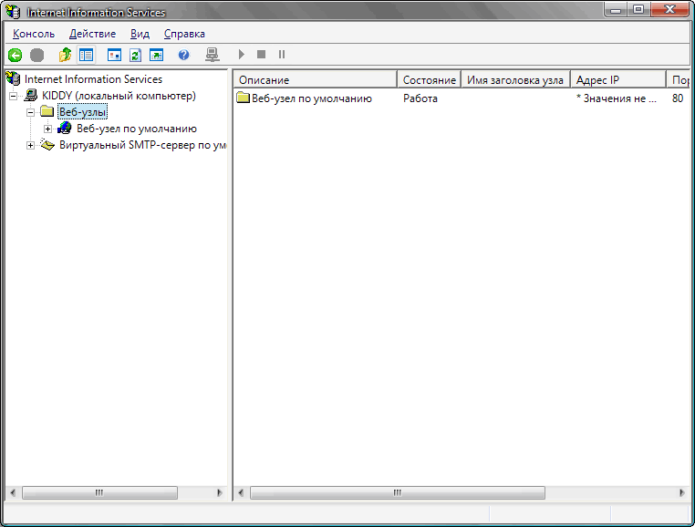The height and width of the screenshot is (527, 695).
Task: Click the Работа status cell
Action: (420, 98)
